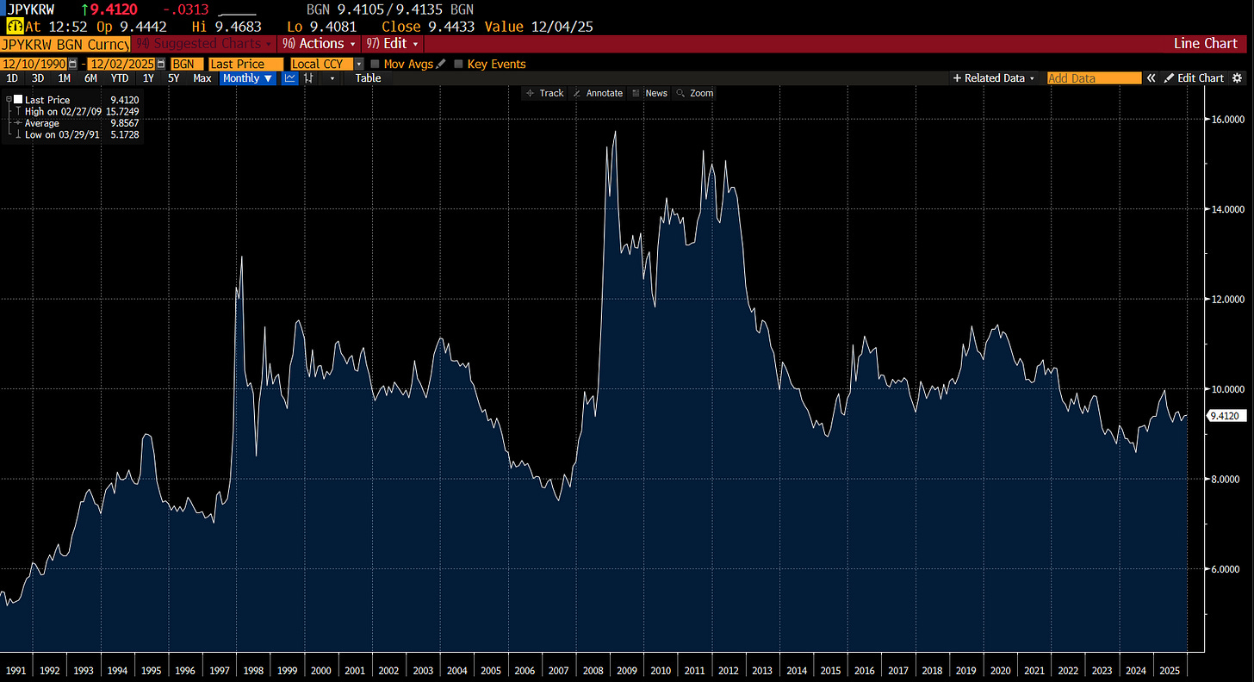The width and height of the screenshot is (1254, 682).
Task: Select the Max time range
Action: pyautogui.click(x=202, y=78)
